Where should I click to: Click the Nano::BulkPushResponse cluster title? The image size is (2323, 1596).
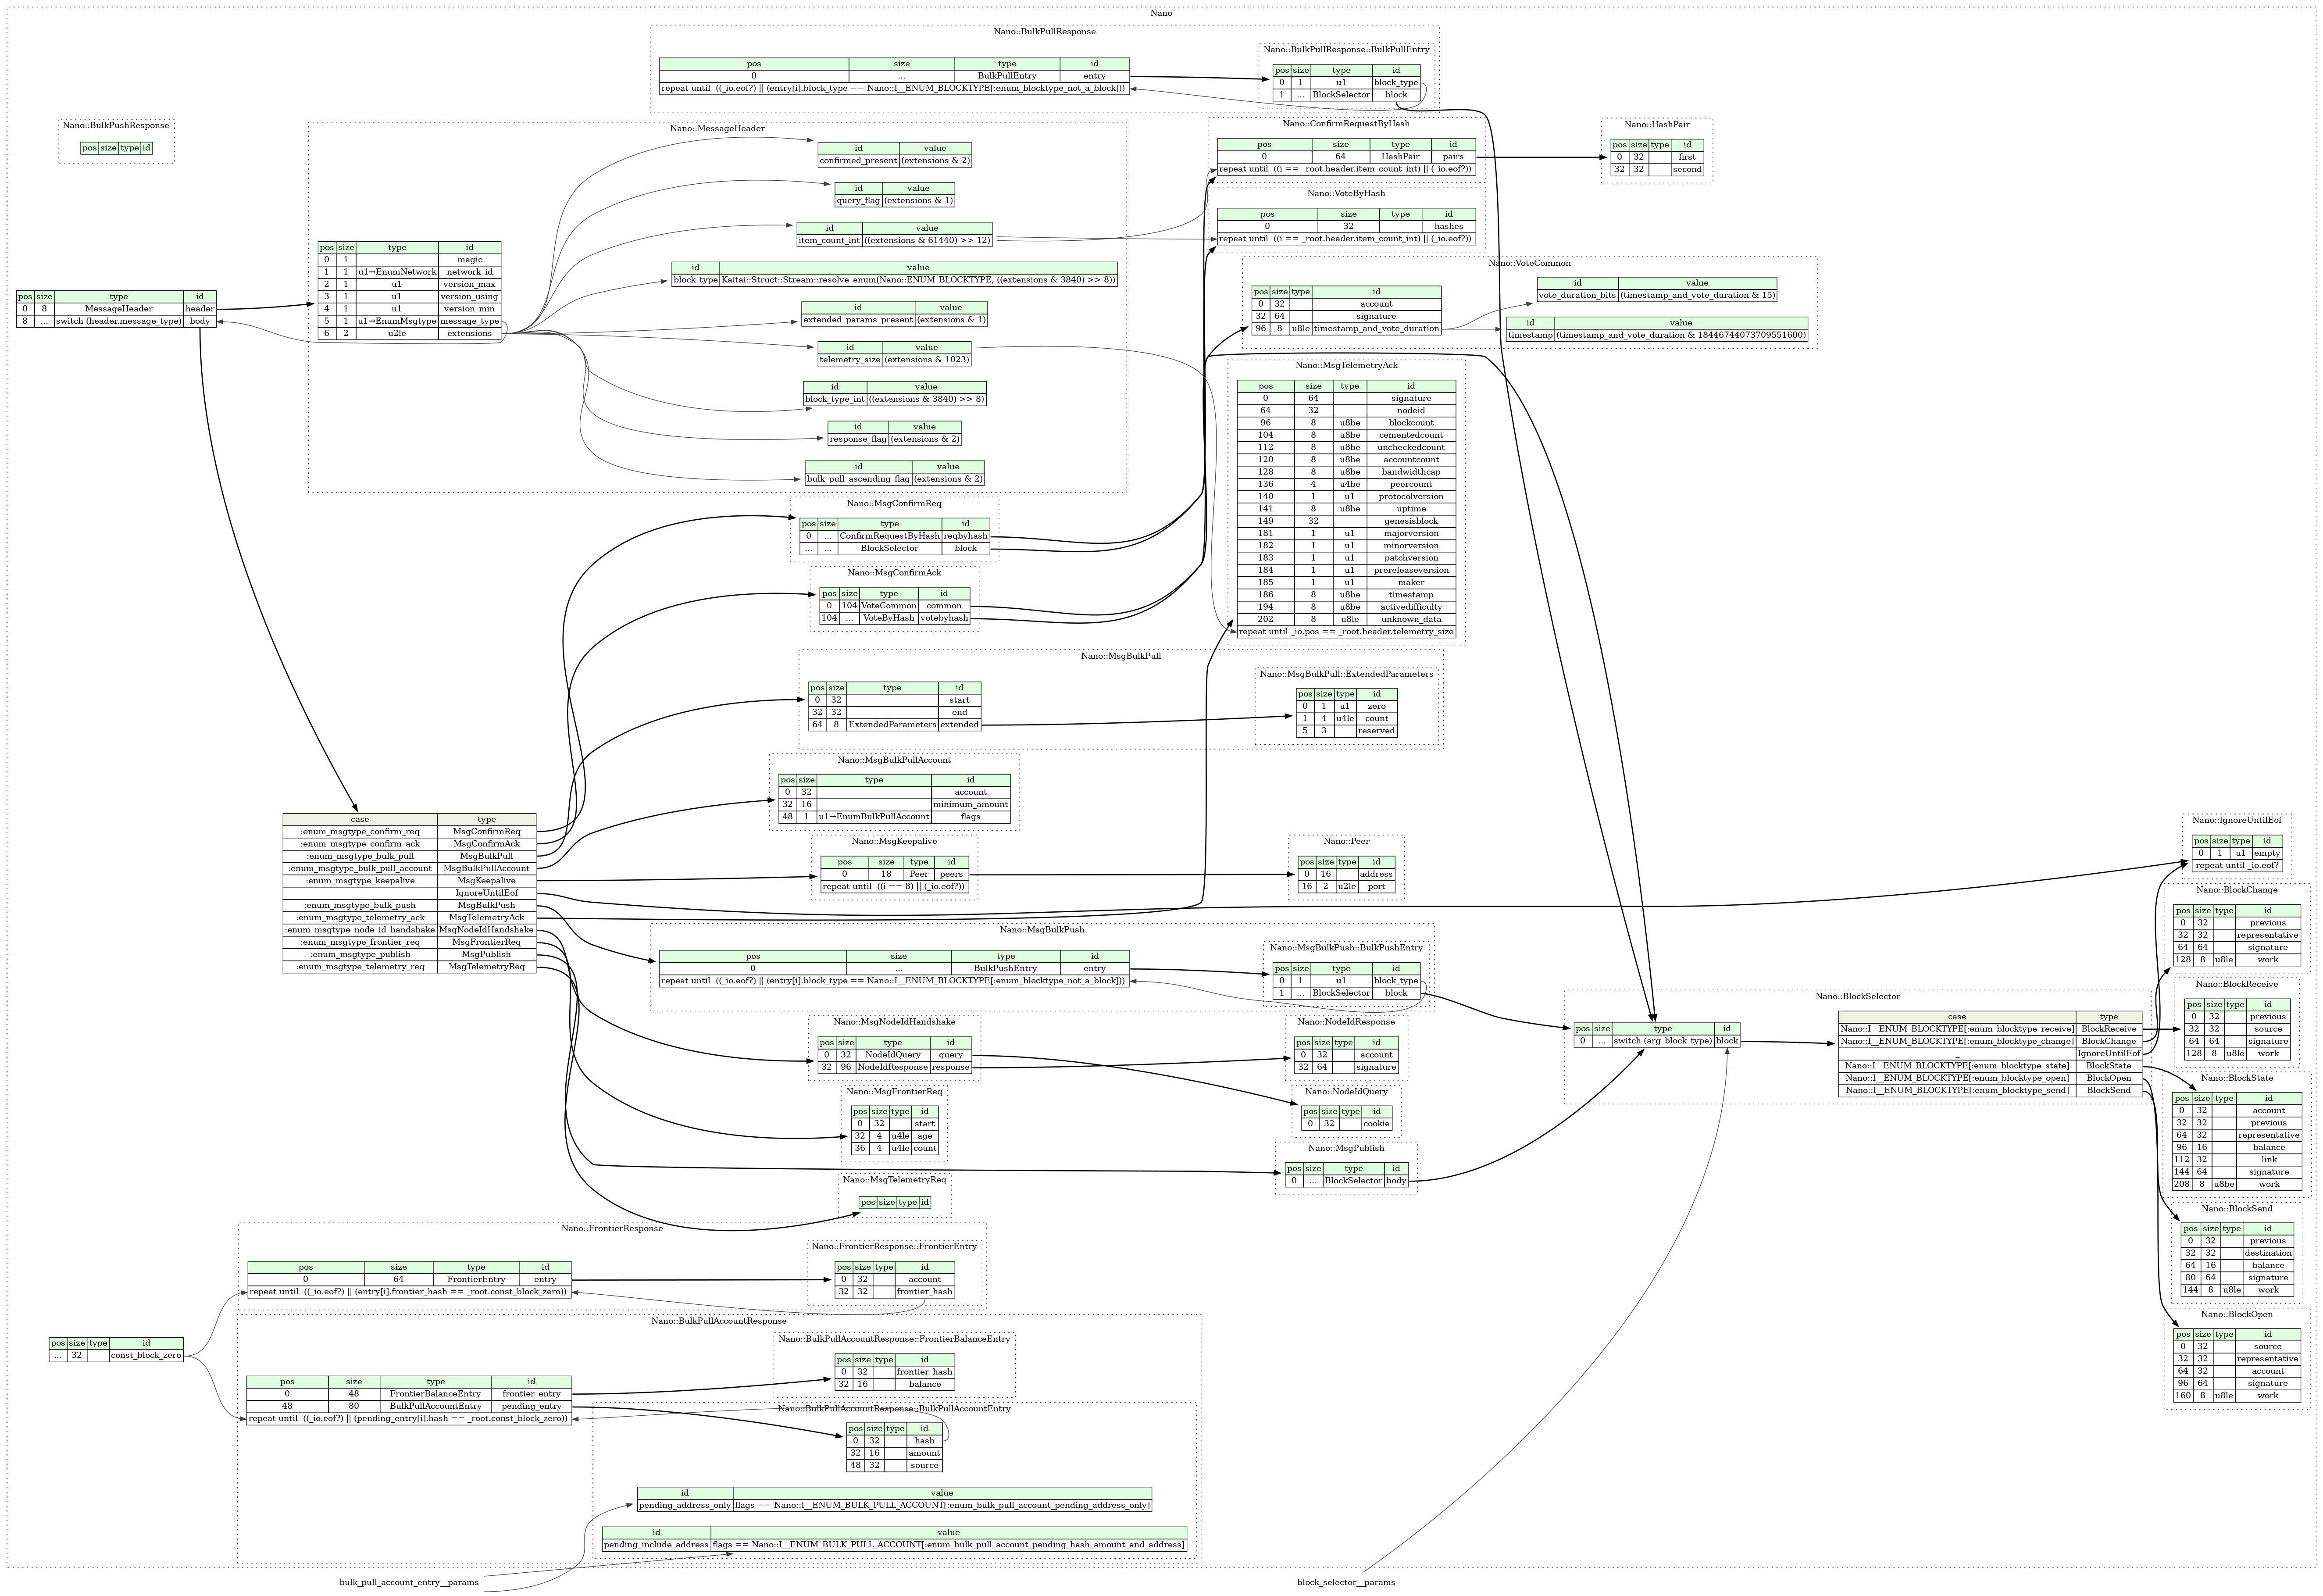[x=116, y=125]
